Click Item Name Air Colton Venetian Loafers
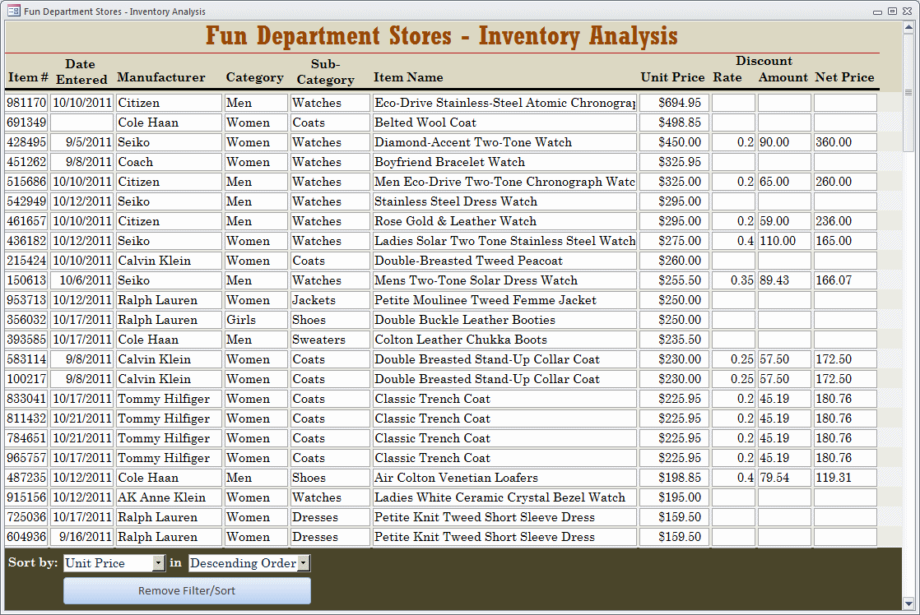Screen dimensions: 920x615 [x=504, y=478]
